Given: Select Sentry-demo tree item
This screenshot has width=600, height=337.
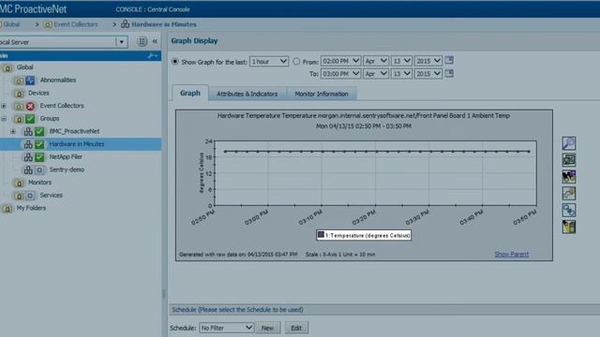Looking at the screenshot, I should 67,169.
